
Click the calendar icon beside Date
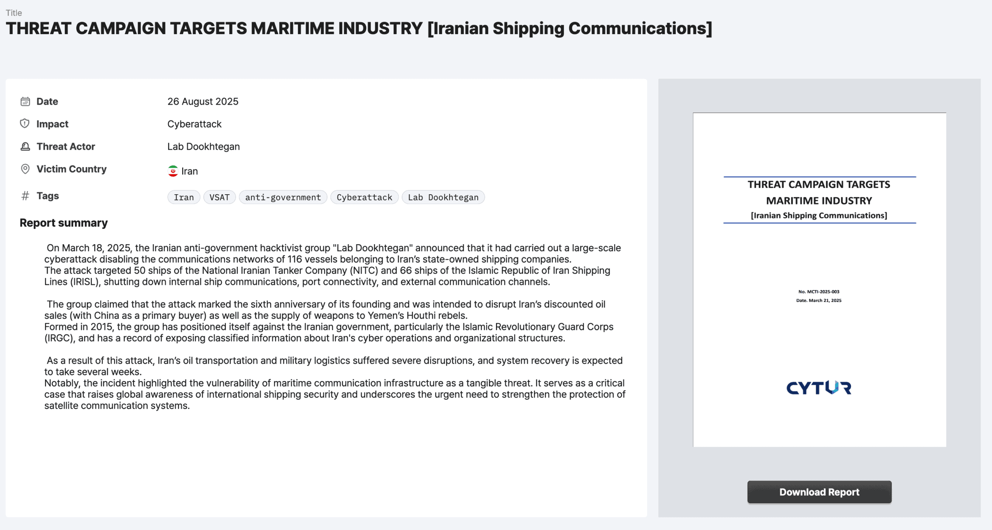[25, 102]
